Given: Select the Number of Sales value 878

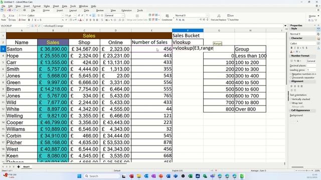Looking at the screenshot, I should point(151,142).
